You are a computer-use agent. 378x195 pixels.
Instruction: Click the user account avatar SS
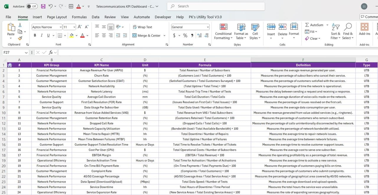[364, 6]
